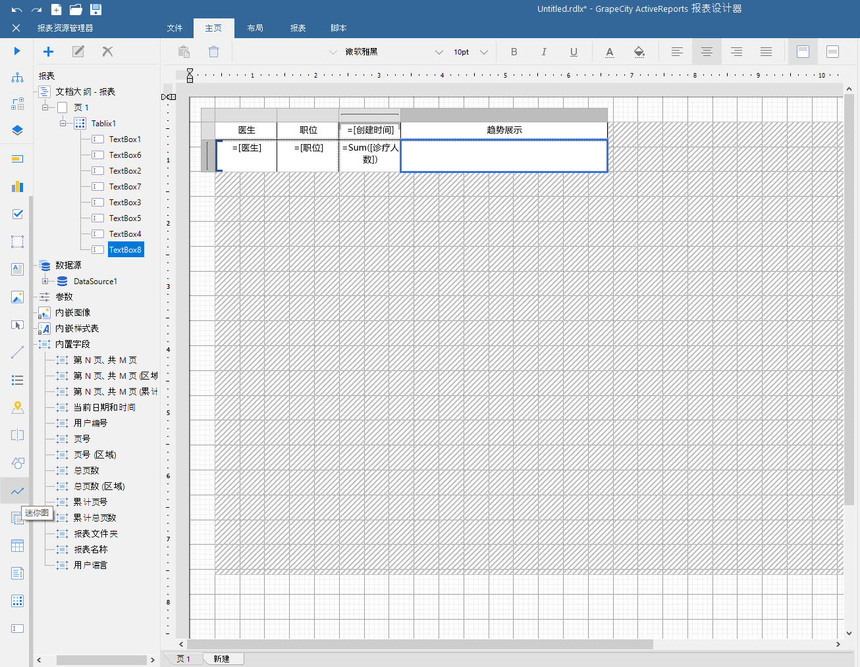
Task: Edit the selected item with the pencil icon
Action: 78,51
